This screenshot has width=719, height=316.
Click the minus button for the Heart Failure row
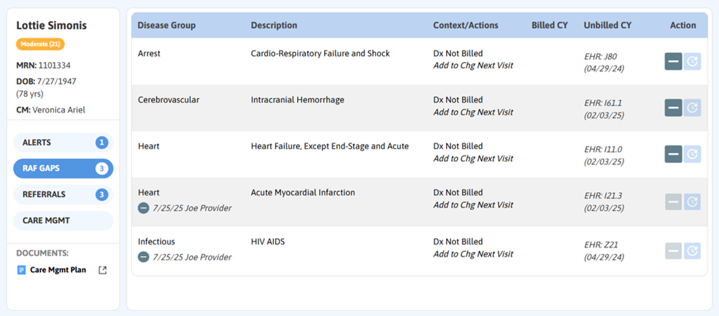673,154
